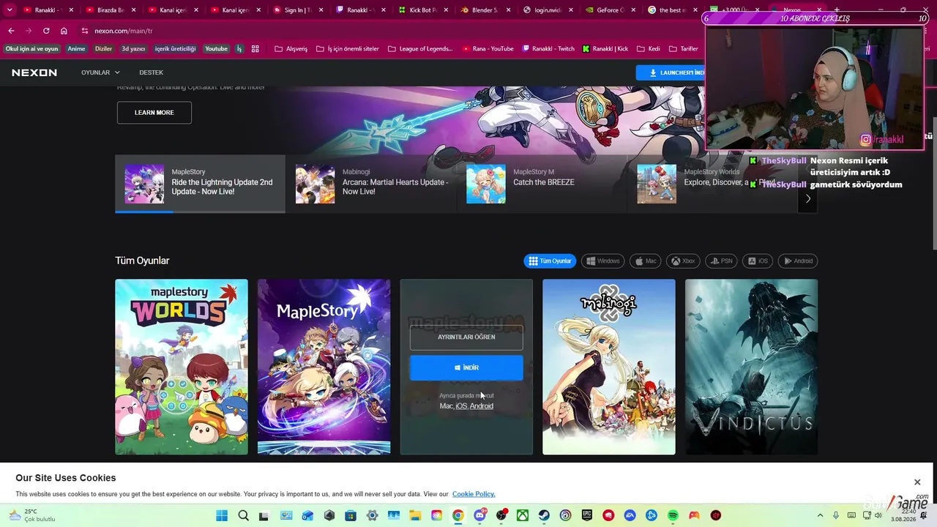The width and height of the screenshot is (937, 527).
Task: Open the MapleStory game card
Action: 324,367
